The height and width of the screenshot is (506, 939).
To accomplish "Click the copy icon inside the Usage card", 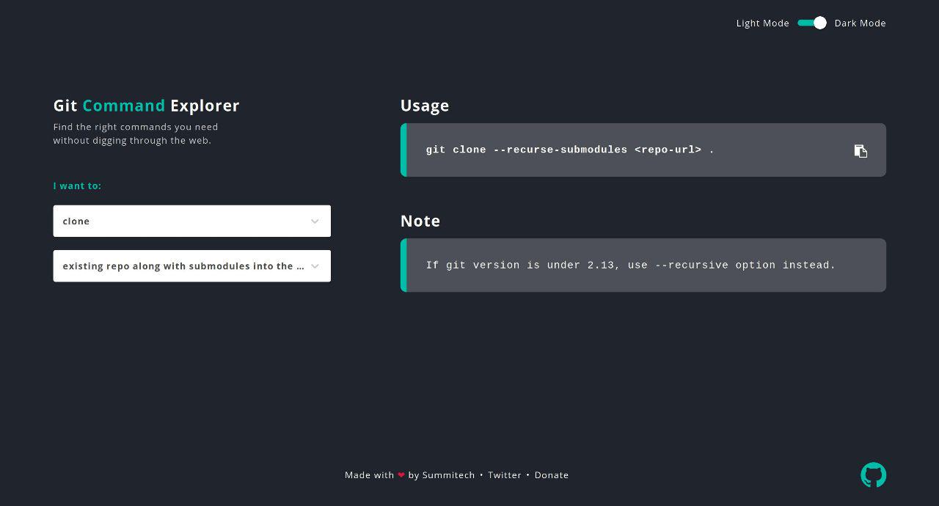I will point(861,151).
